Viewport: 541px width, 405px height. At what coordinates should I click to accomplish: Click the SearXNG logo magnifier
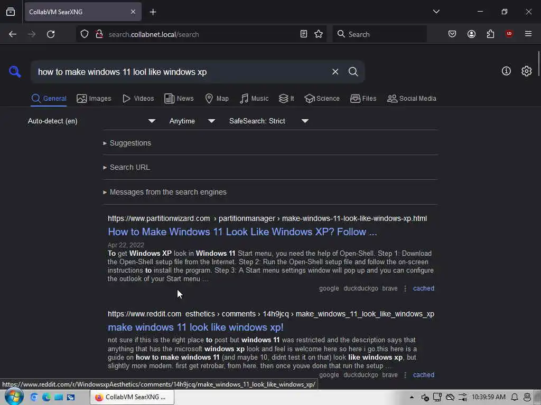coord(15,72)
